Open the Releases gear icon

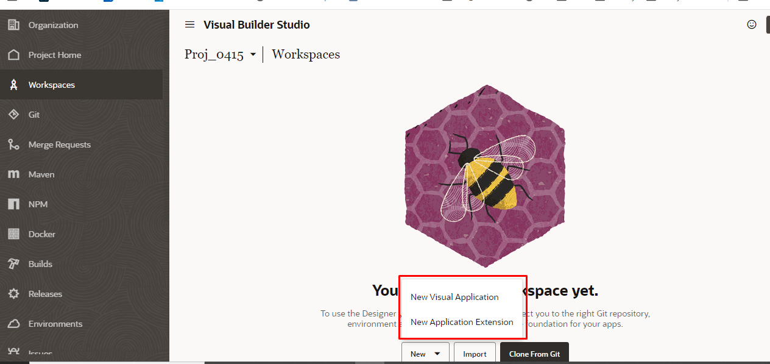[x=13, y=294]
